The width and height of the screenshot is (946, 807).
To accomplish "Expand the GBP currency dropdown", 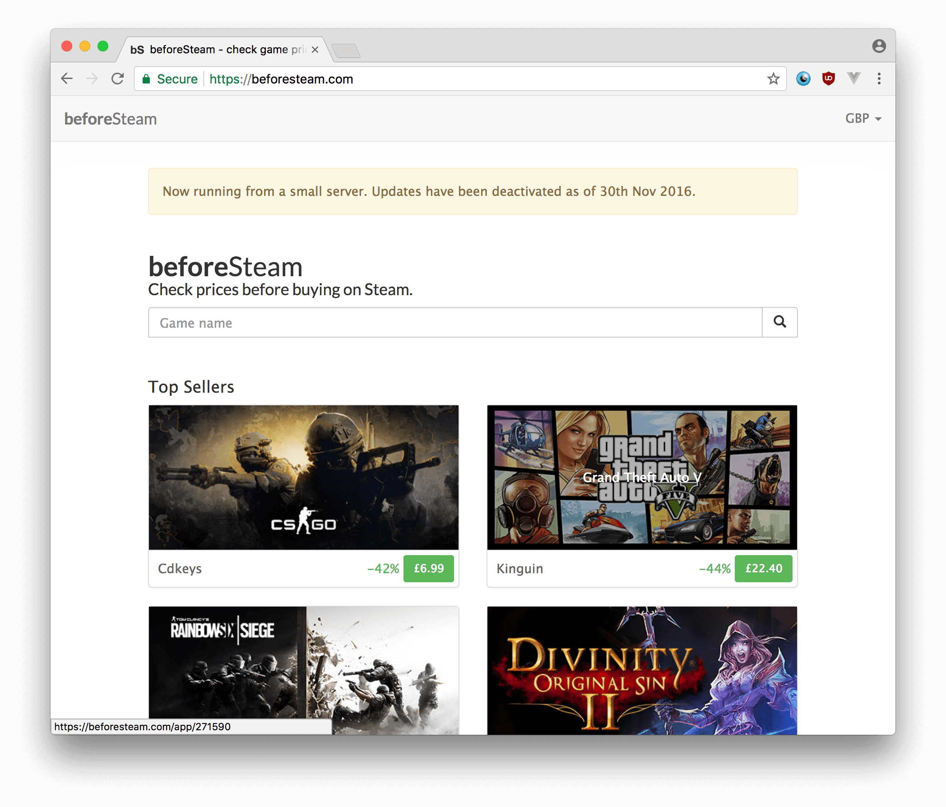I will (863, 119).
